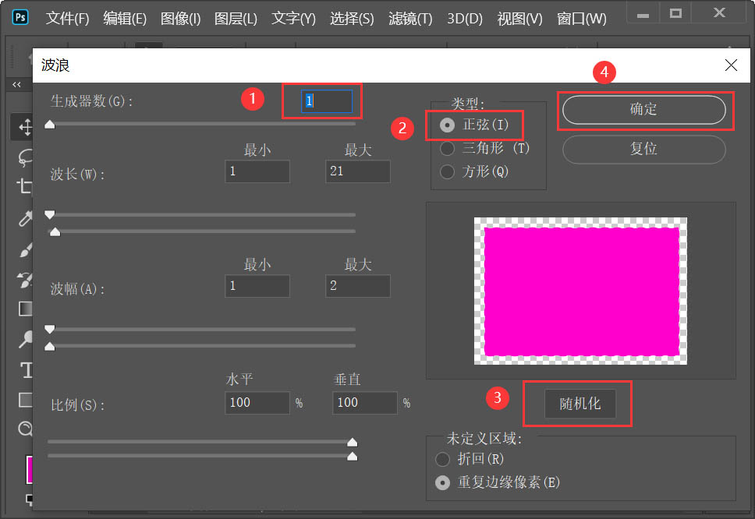Select 折回(R) for undefined areas

click(442, 460)
